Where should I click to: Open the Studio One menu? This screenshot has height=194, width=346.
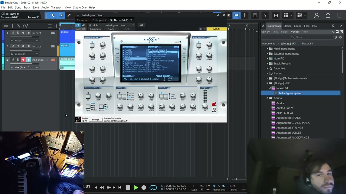[x=80, y=8]
